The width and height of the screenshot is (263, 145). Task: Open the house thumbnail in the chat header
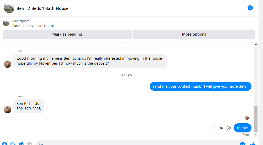[9, 8]
